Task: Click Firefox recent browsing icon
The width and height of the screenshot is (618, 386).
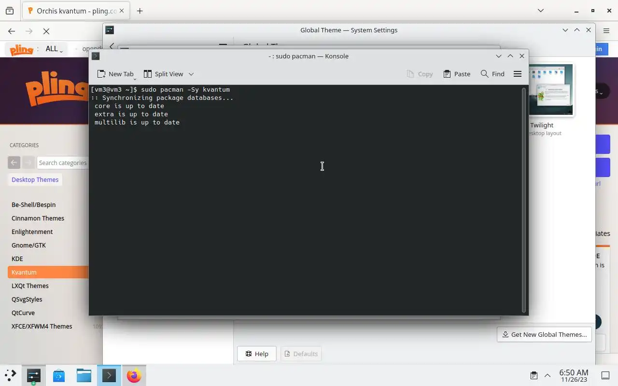Action: coord(10,11)
